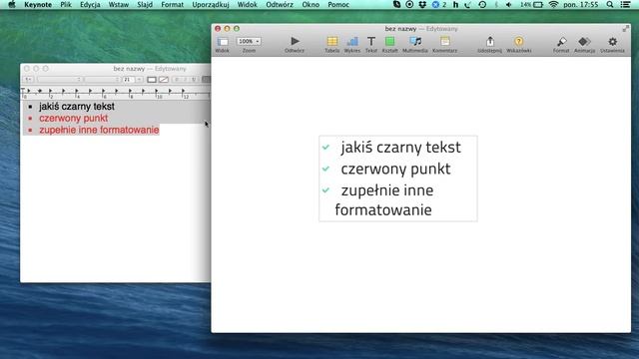Open the typeface popup in editor window

[x=102, y=80]
